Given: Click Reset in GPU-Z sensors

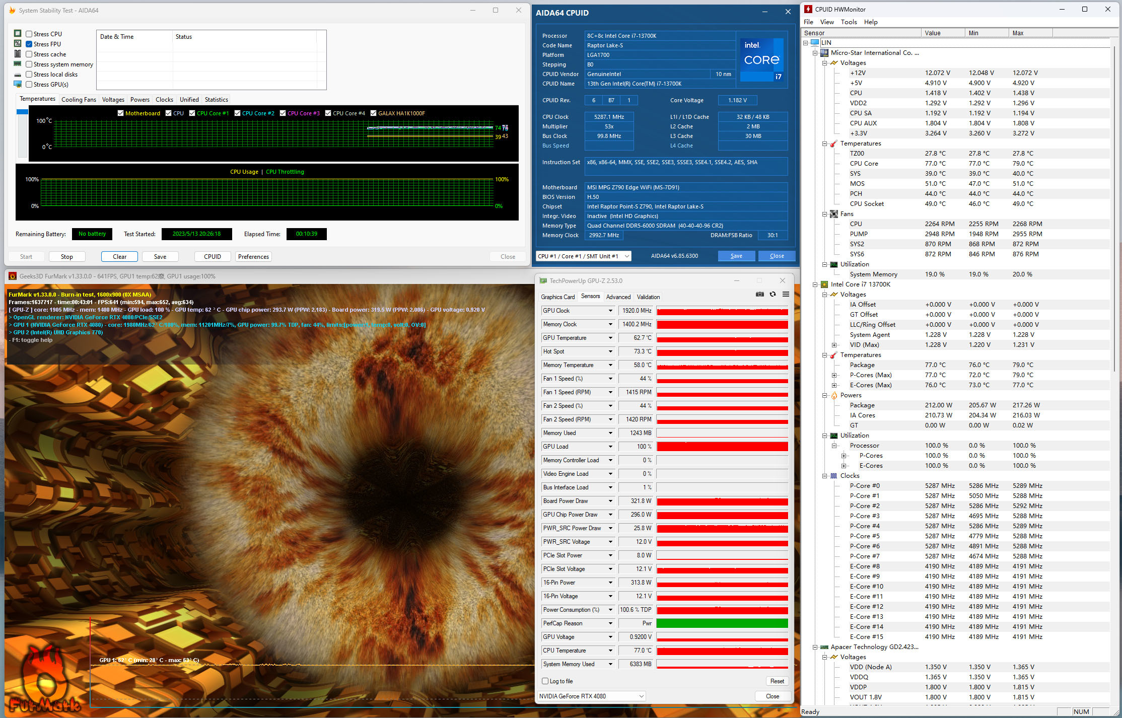Looking at the screenshot, I should [777, 681].
